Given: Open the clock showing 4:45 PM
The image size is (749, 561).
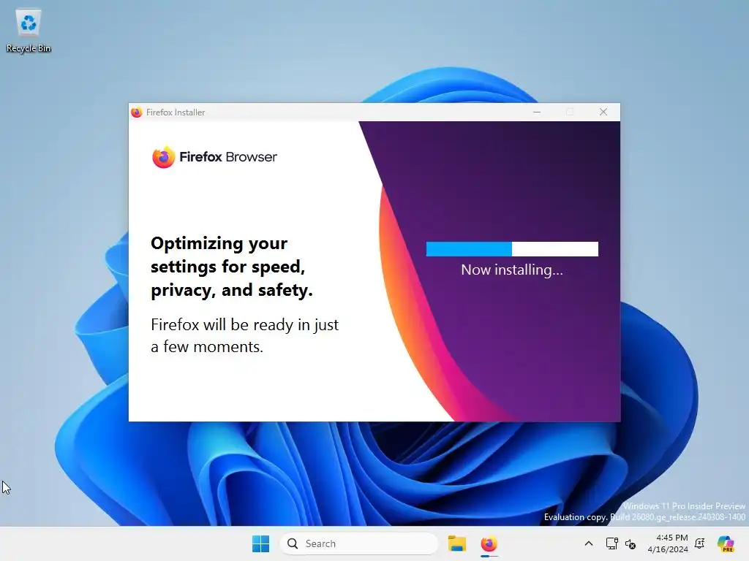Looking at the screenshot, I should coord(668,543).
